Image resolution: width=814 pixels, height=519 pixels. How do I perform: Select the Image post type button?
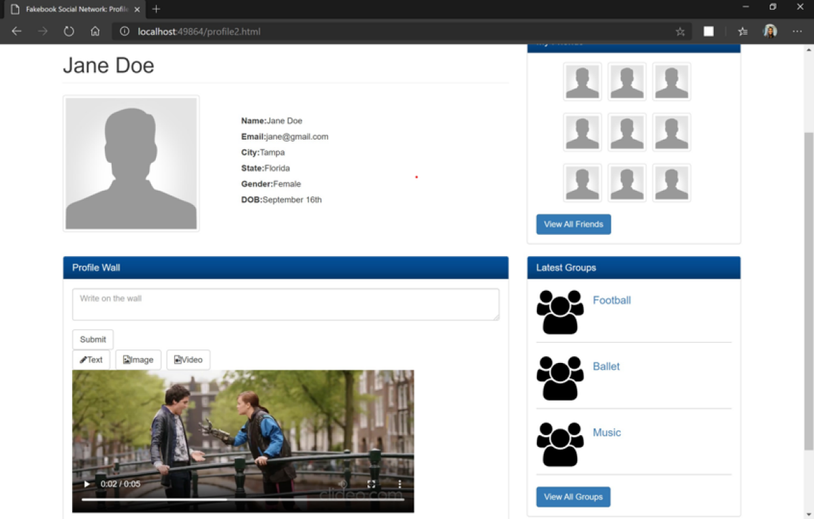point(138,360)
